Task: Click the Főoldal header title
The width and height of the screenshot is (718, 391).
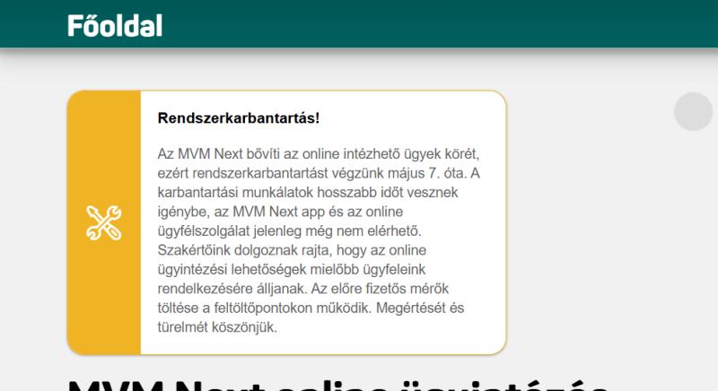Action: click(x=115, y=26)
